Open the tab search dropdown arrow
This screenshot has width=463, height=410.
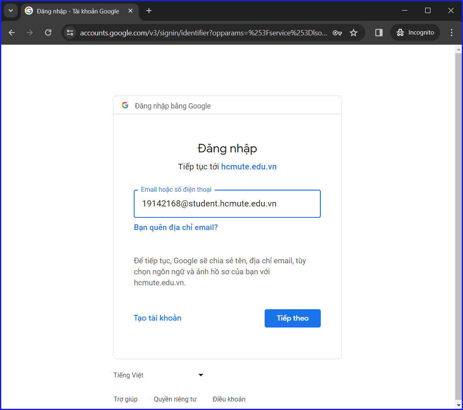11,11
